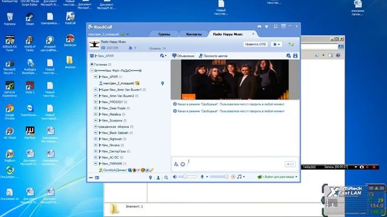The height and width of the screenshot is (217, 387).
Task: Open Dota 2 desktop shortcut
Action: [x=30, y=87]
